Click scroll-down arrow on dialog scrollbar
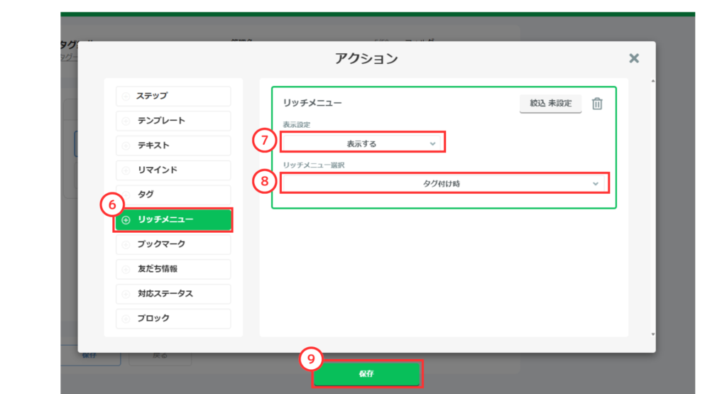The image size is (727, 394). (652, 334)
